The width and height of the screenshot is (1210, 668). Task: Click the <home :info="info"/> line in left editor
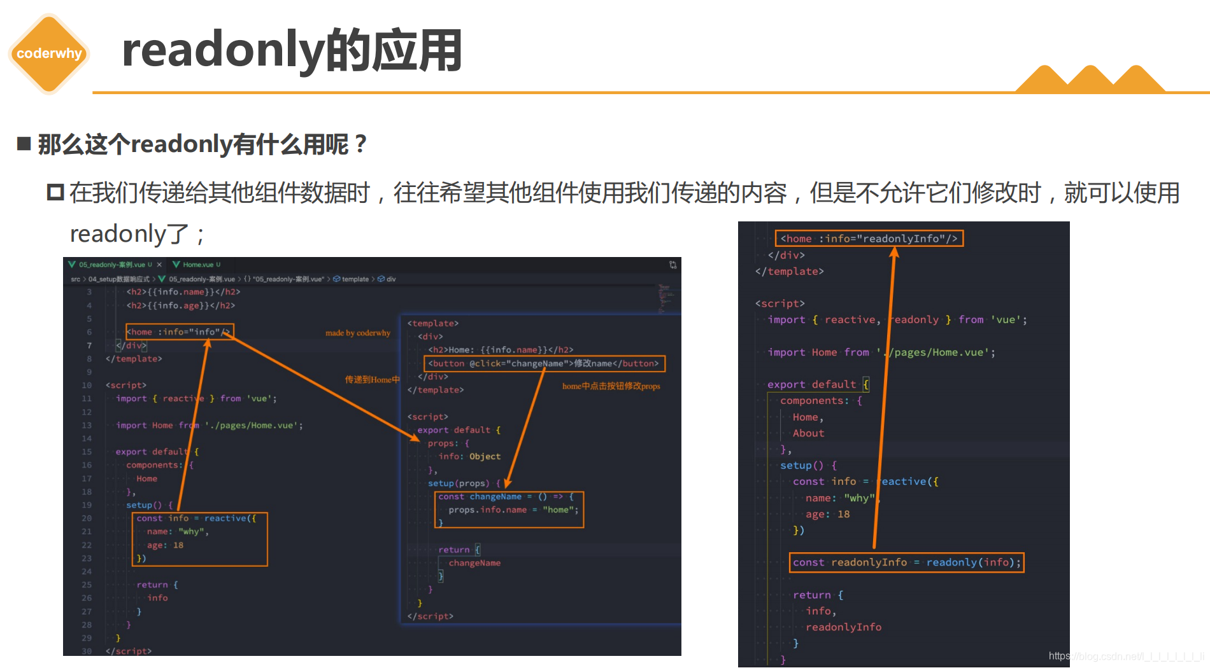178,332
